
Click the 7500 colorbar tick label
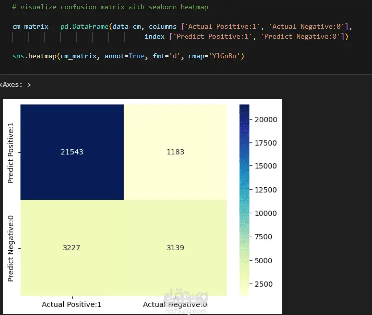(263, 237)
